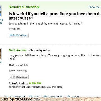Click the flag icon on the question's Report Abuse
This screenshot has width=101, height=101.
11,35
